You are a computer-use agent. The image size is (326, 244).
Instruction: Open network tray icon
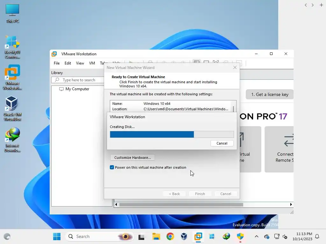[x=277, y=236]
